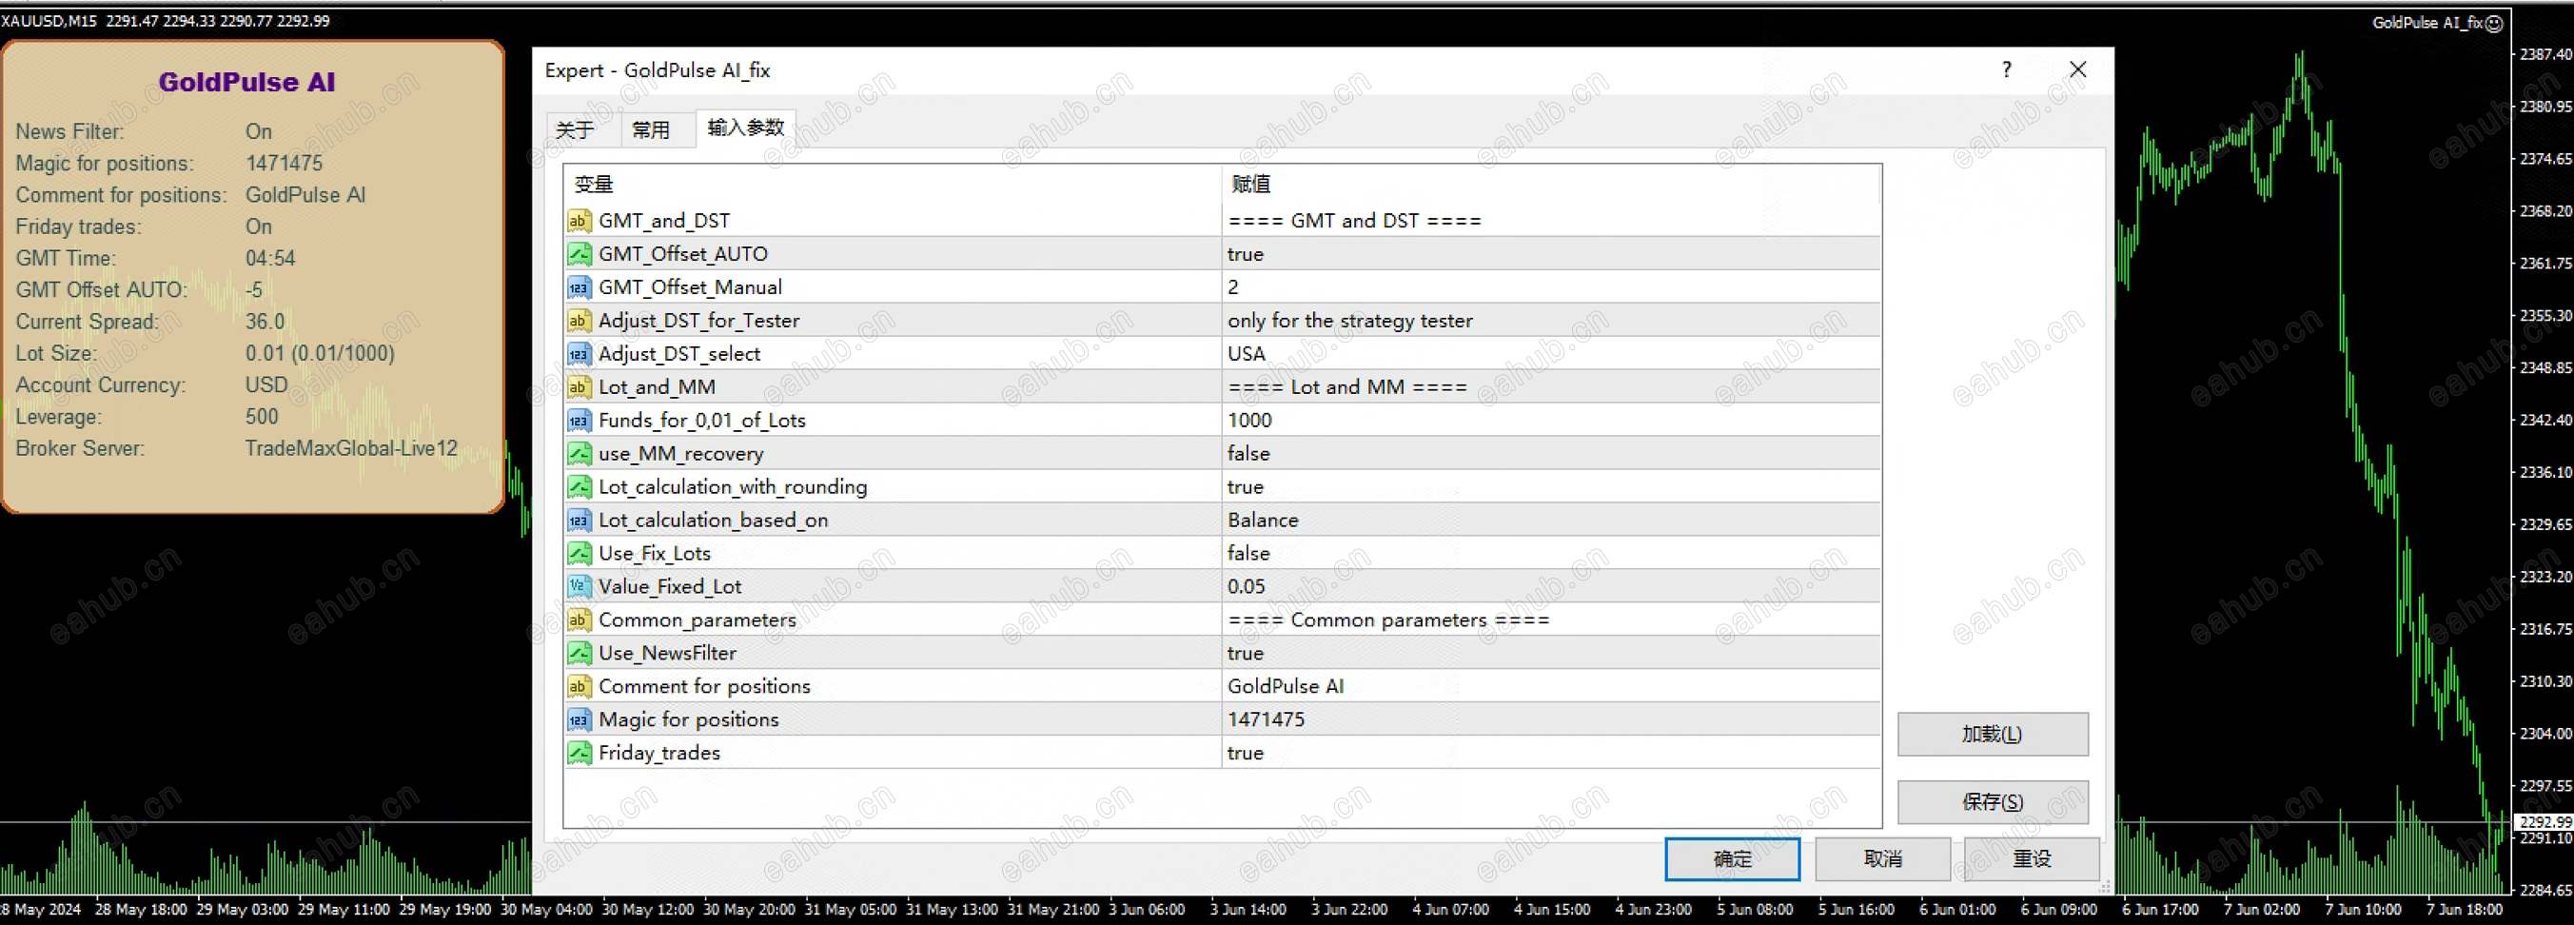Click the expert smiley icon on chart

point(2494,23)
